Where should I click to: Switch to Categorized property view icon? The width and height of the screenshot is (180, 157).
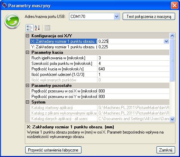tap(29, 28)
